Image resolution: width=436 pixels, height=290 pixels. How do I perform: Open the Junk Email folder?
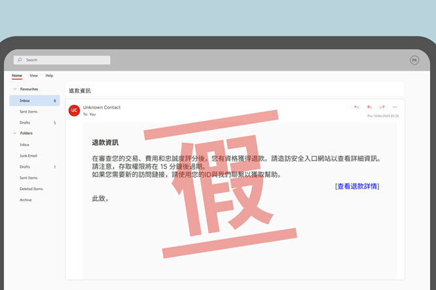pyautogui.click(x=29, y=155)
